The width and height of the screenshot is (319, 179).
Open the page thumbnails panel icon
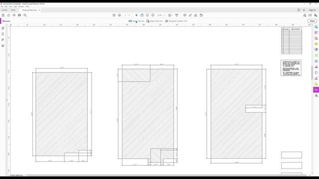coord(3,28)
